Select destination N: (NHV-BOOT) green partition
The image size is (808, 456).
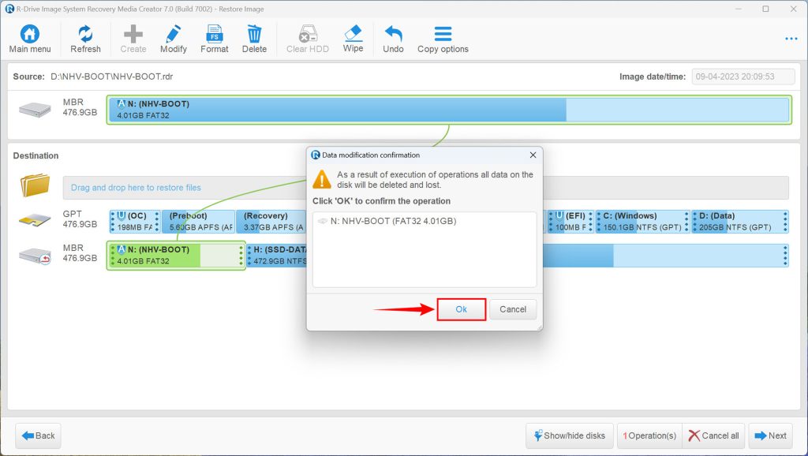point(176,255)
